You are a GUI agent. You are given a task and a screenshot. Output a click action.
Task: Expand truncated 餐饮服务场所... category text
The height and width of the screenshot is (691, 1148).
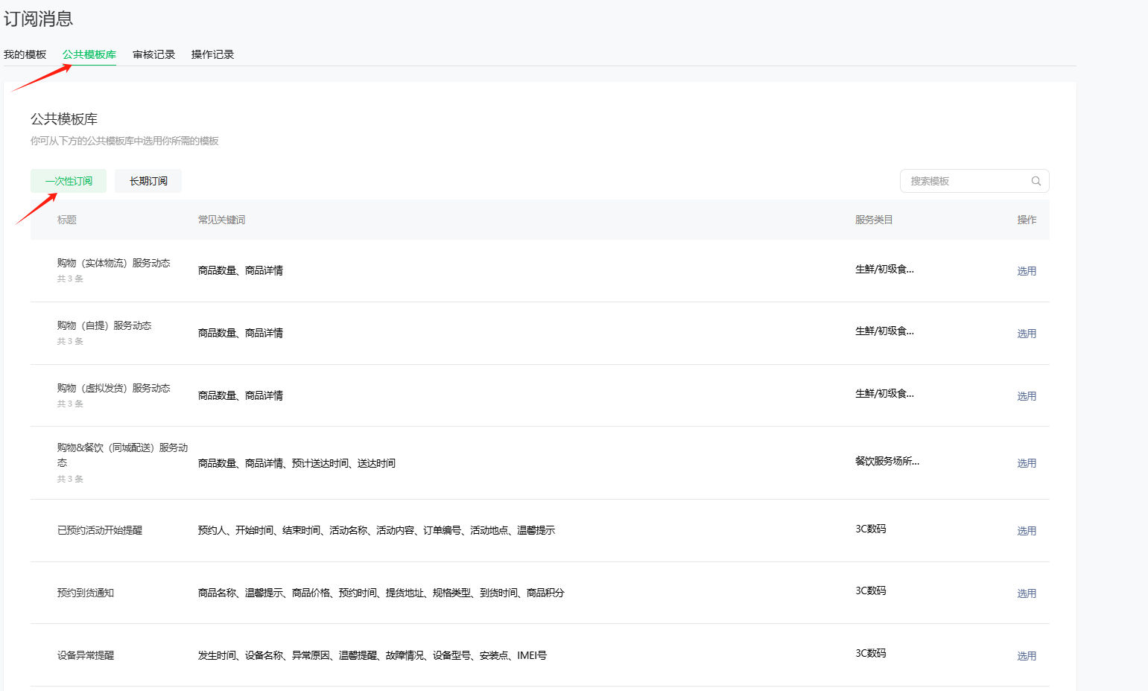(x=887, y=461)
